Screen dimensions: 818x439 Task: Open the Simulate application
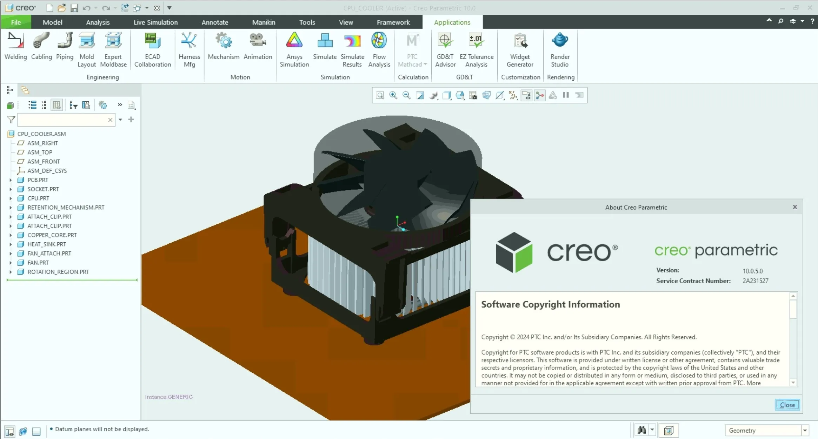[x=325, y=46]
